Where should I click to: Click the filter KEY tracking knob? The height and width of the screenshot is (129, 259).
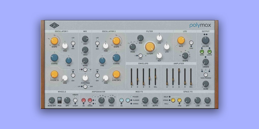[159, 56]
